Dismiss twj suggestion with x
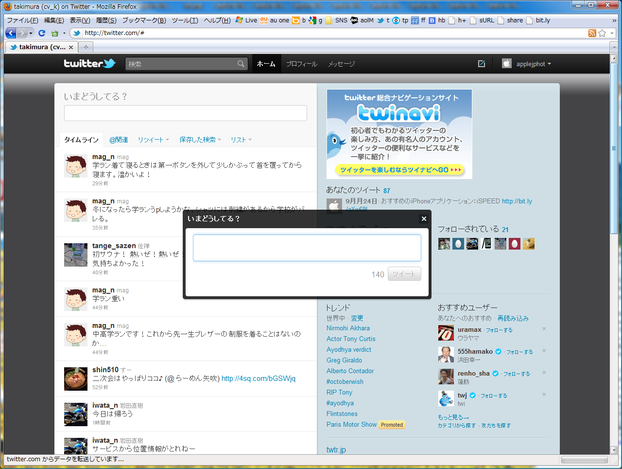 (x=544, y=395)
